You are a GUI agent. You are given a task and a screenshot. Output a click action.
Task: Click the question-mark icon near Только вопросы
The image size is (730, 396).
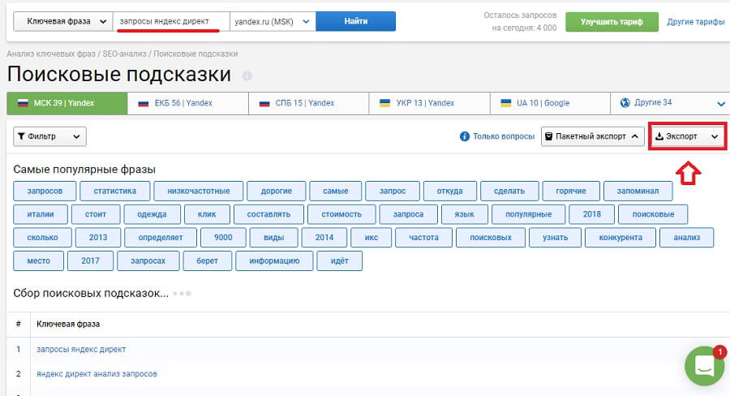tap(465, 137)
